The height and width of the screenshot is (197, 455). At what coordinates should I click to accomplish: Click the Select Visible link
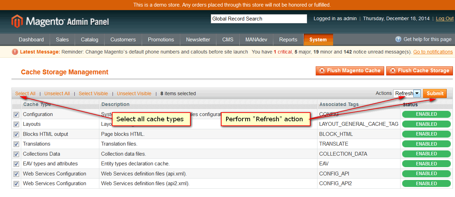click(x=93, y=93)
